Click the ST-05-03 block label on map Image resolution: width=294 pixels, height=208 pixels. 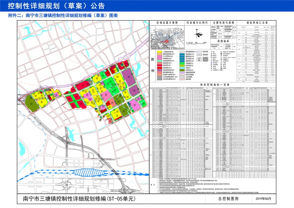115,84
